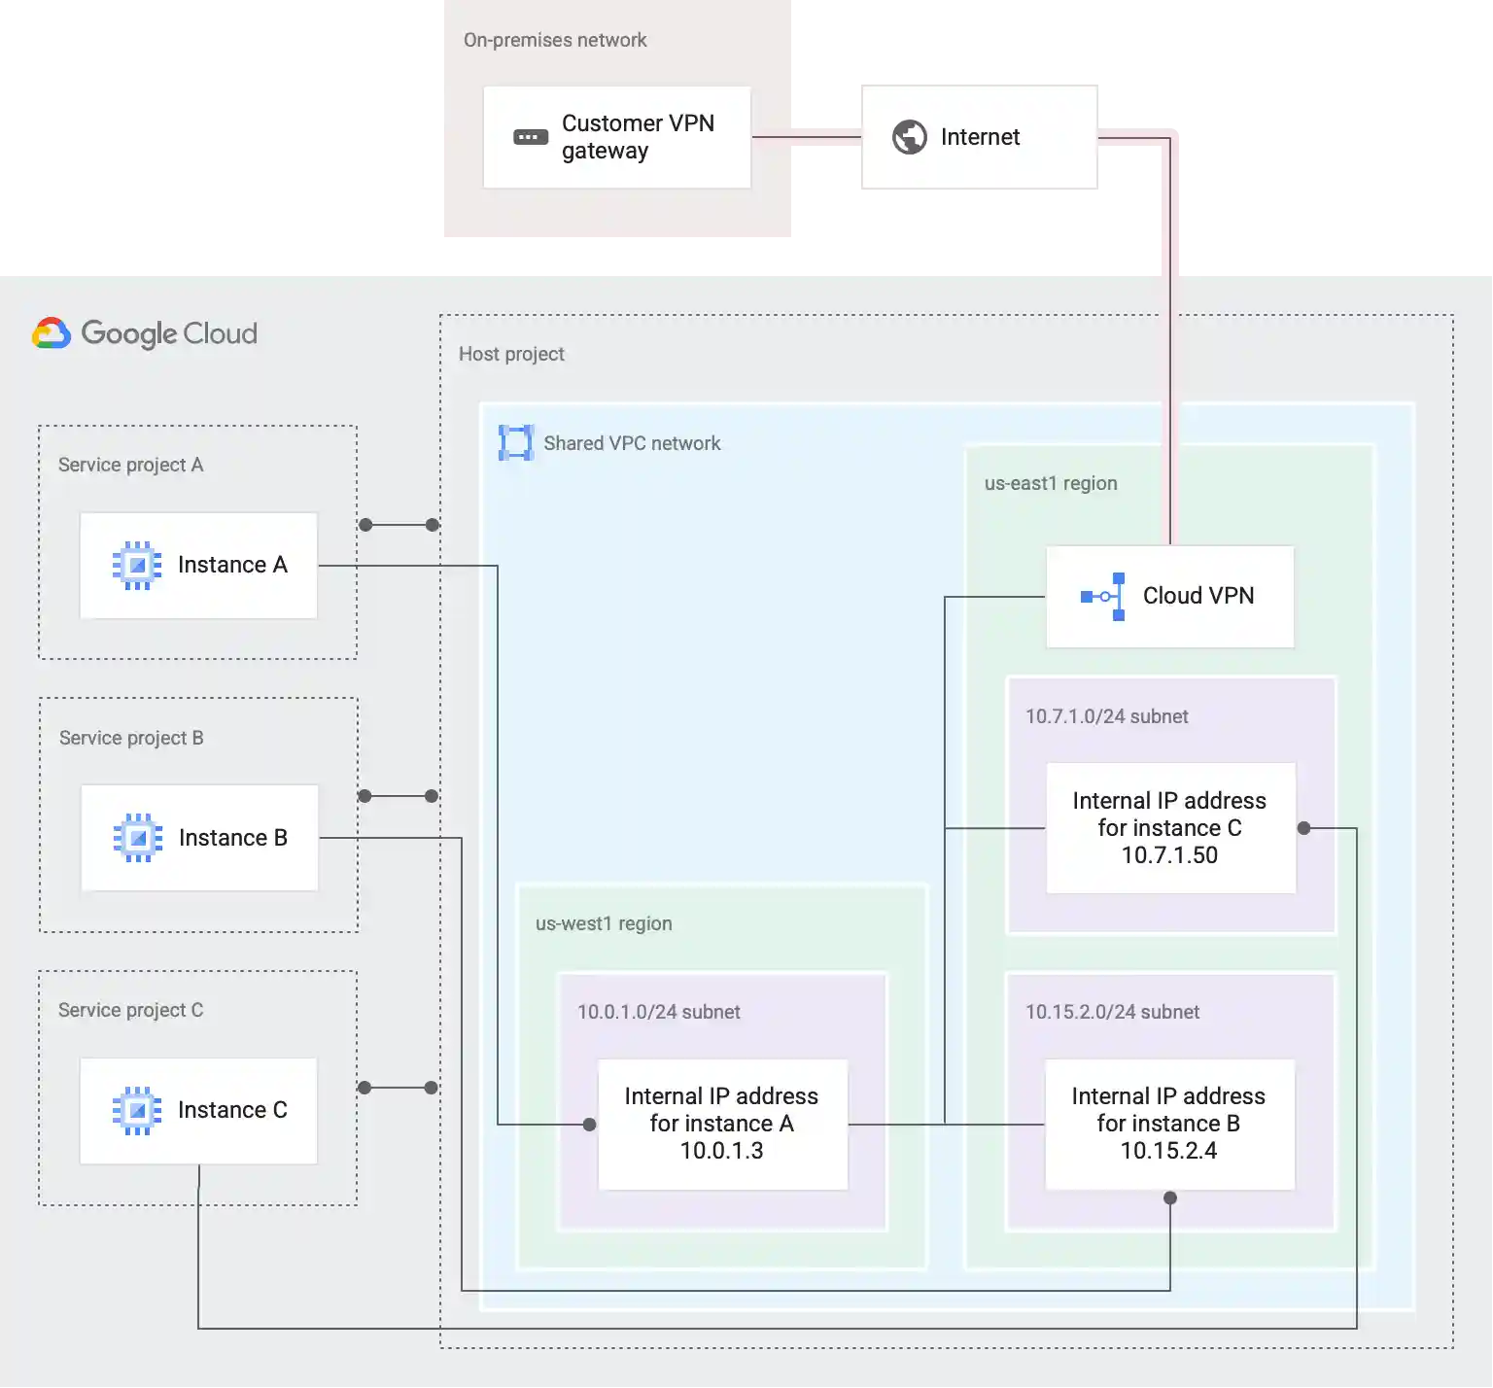
Task: Click the Google Cloud logo icon
Action: pos(52,333)
